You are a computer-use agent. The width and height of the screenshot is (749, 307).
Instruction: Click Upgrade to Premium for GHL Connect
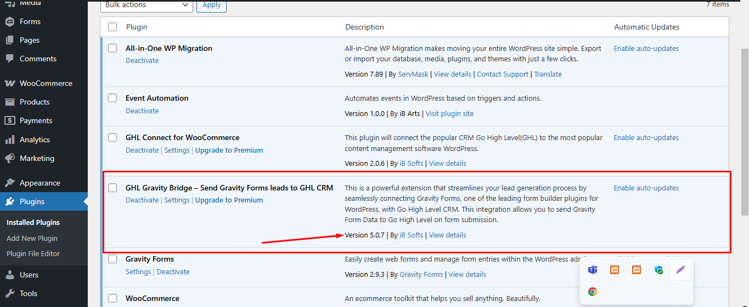click(x=229, y=150)
